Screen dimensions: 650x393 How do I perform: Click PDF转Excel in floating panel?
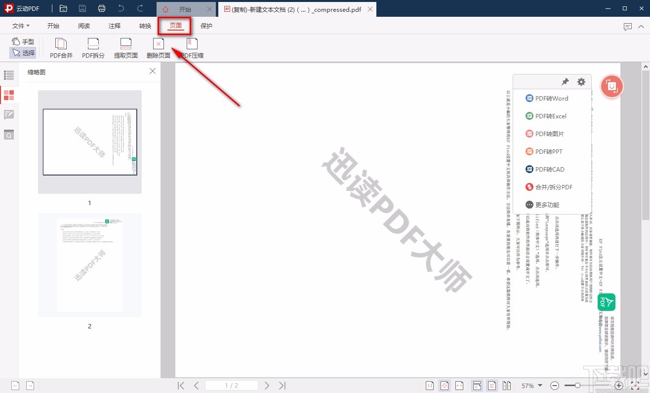coord(546,116)
